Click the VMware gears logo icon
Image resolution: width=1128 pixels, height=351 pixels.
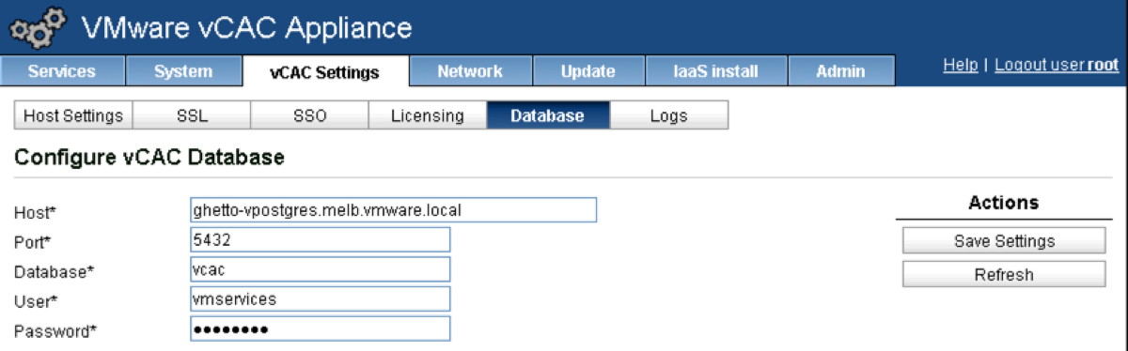pos(38,28)
